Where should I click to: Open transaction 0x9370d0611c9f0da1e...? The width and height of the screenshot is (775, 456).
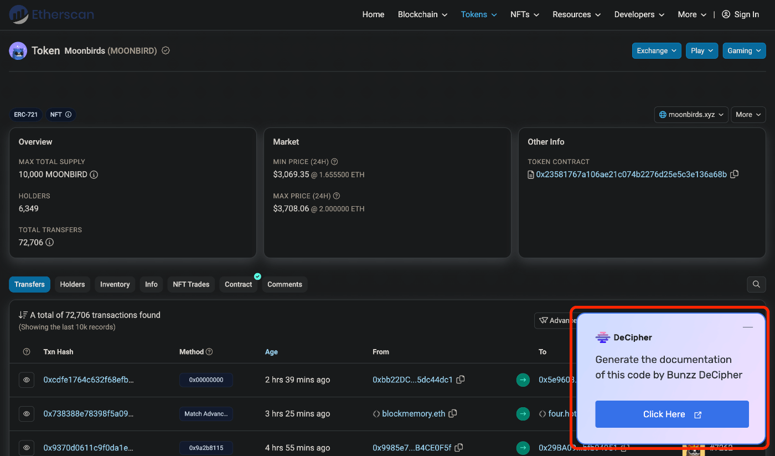(x=89, y=448)
